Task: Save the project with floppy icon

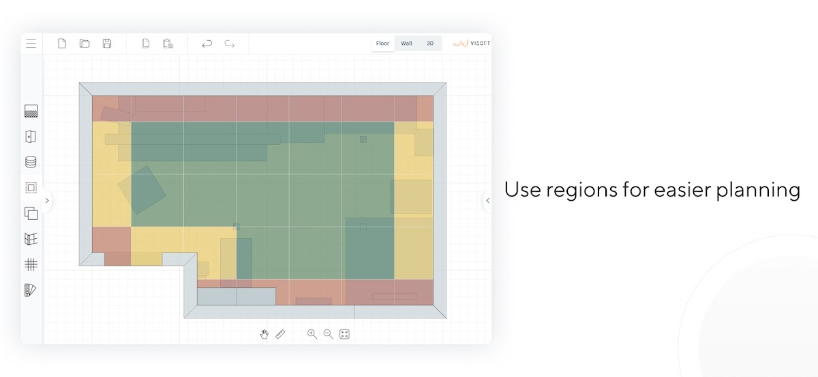Action: point(107,44)
